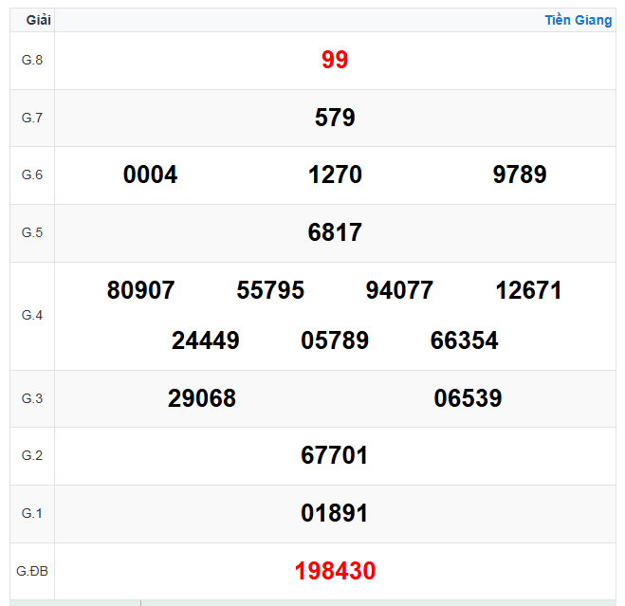Open the Tiền Giang province link
Viewport: 625px width, 606px height.
click(x=578, y=20)
